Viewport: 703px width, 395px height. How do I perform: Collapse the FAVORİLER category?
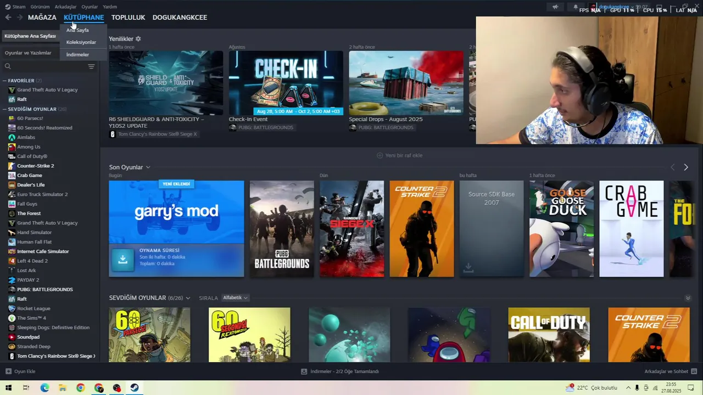4,81
